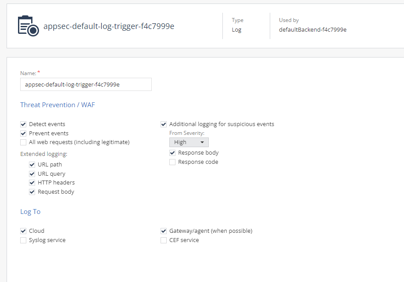Screen dimensions: 404x282
Task: Toggle the URL query checkbox
Action: point(32,174)
